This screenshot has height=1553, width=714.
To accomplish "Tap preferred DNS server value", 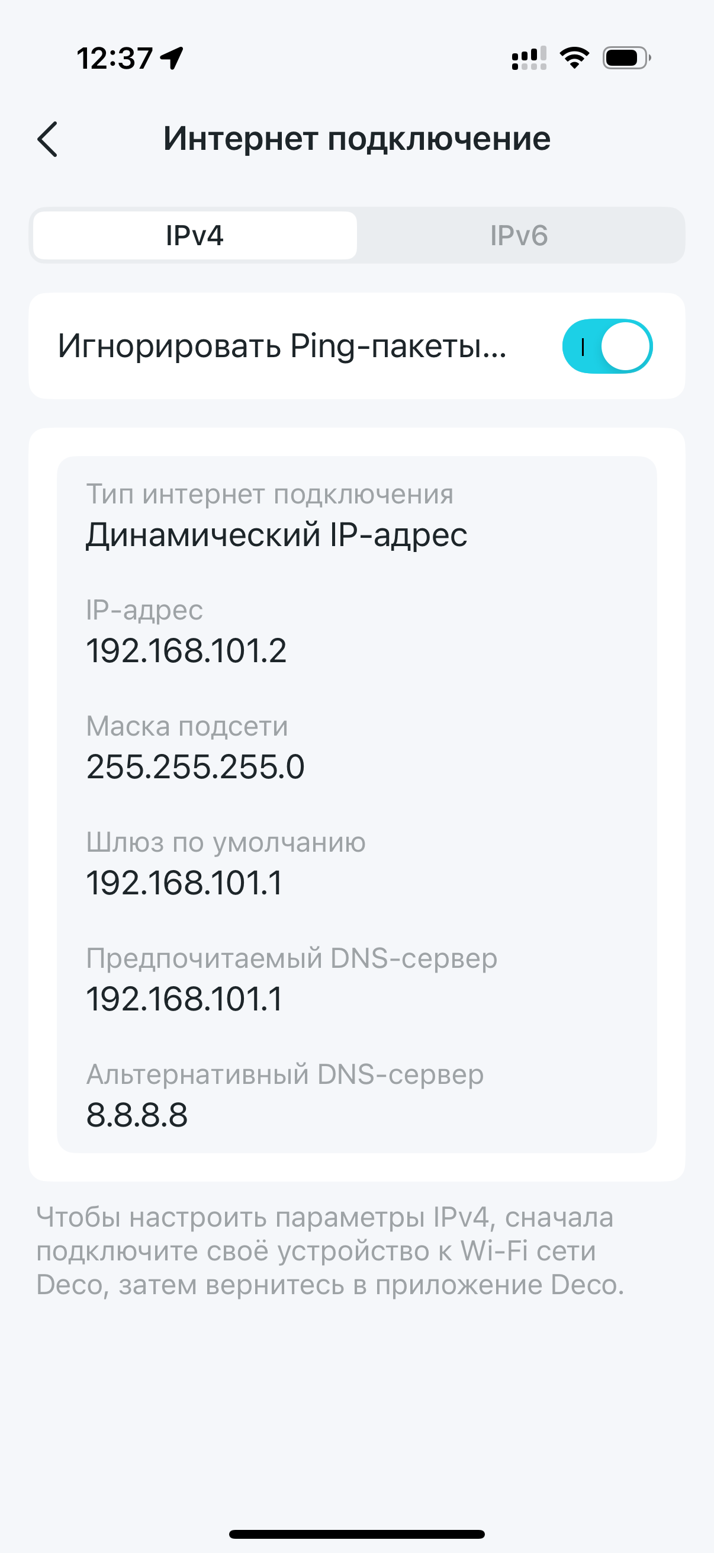I will (184, 999).
